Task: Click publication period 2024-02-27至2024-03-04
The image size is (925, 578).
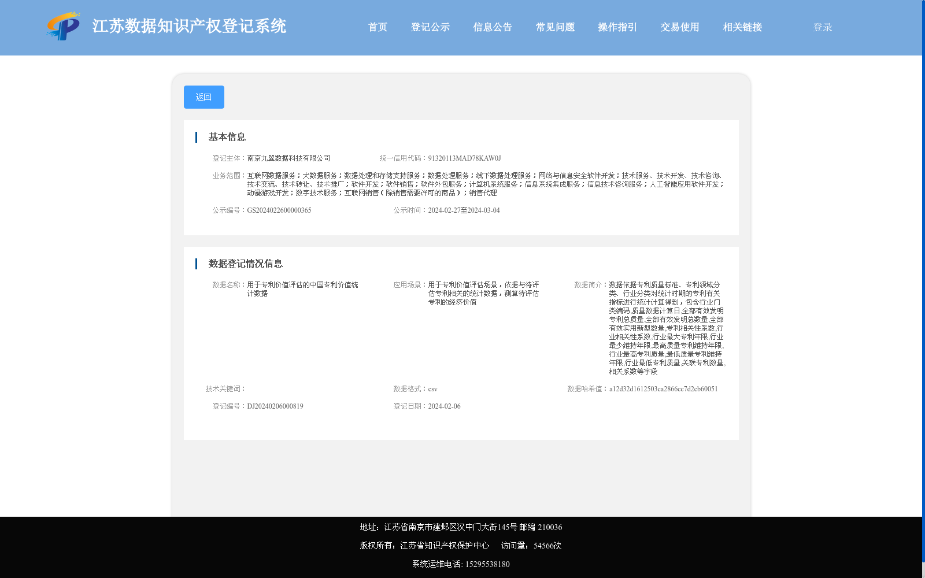Action: (464, 210)
